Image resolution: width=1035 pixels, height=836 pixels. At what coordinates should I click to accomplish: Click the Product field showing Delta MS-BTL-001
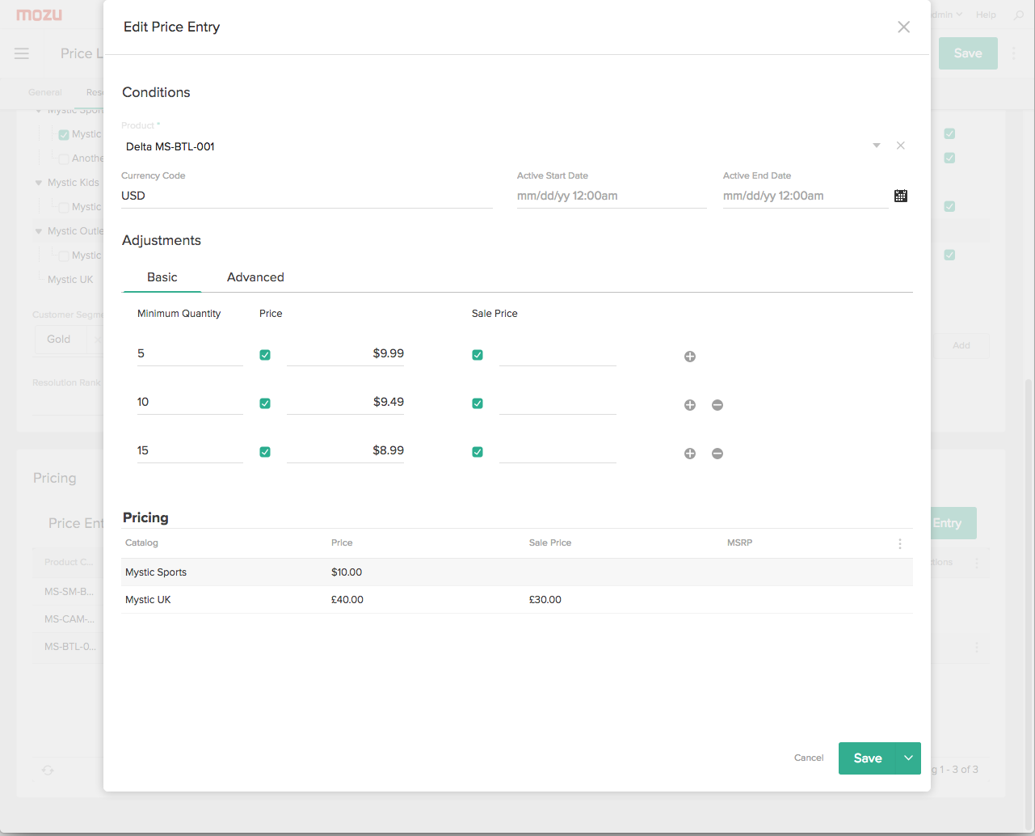[493, 146]
